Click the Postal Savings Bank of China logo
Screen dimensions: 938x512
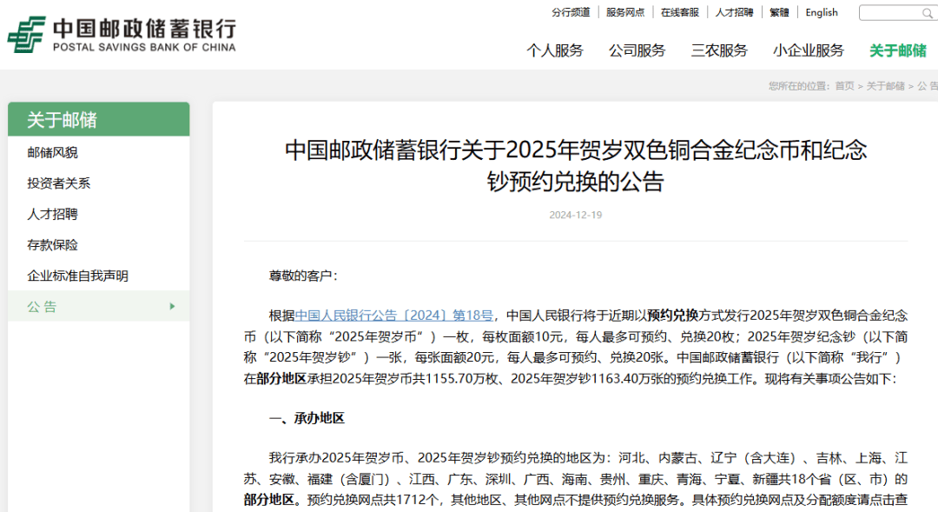pos(122,35)
